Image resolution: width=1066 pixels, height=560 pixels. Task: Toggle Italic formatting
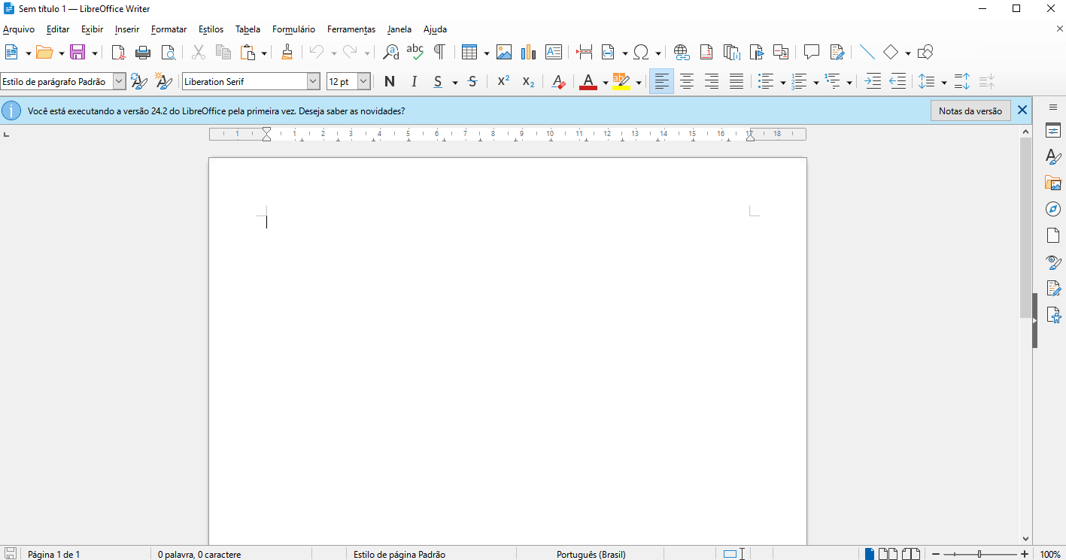(414, 81)
